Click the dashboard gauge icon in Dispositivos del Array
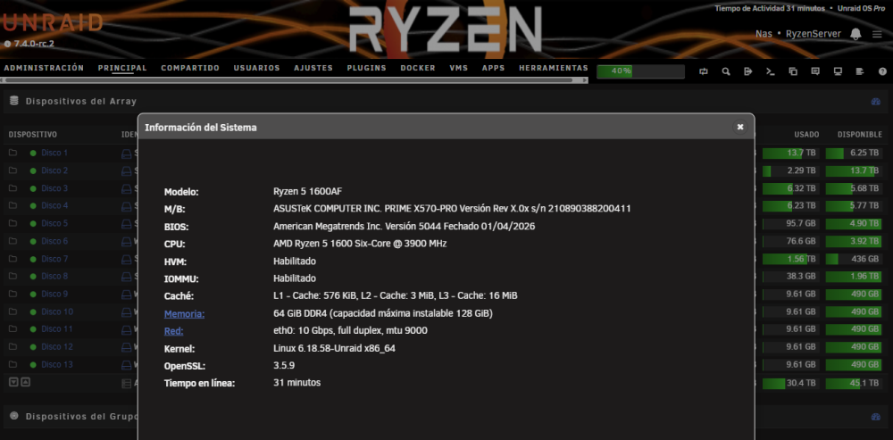Screen dimensions: 893x440 pyautogui.click(x=876, y=102)
